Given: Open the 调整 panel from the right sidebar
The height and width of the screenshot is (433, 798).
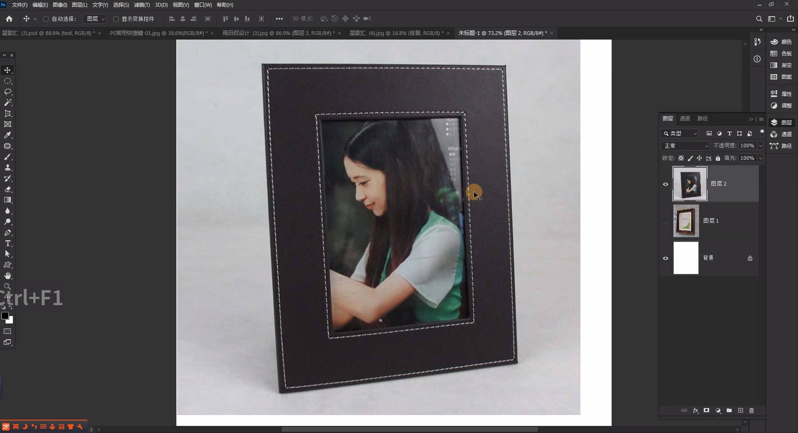Looking at the screenshot, I should click(x=786, y=105).
